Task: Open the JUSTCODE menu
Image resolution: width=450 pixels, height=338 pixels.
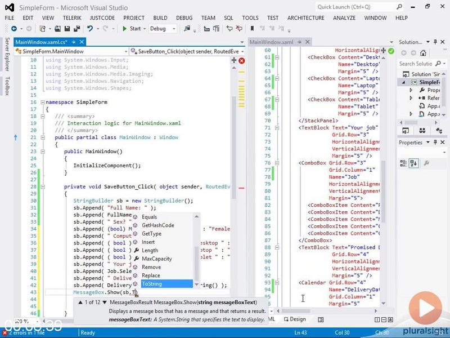Action: coord(102,18)
